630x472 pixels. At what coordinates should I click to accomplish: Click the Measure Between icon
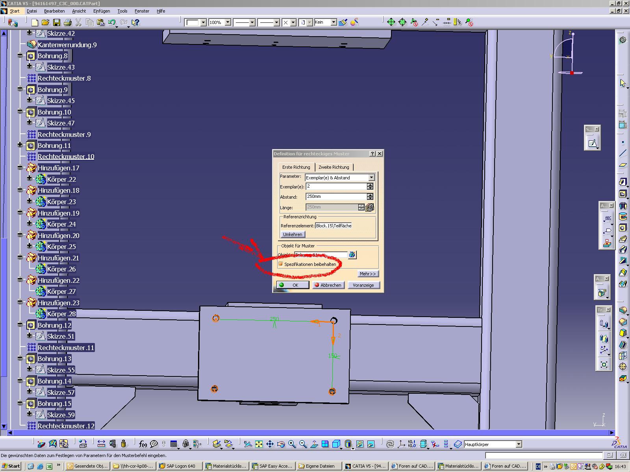[x=101, y=444]
